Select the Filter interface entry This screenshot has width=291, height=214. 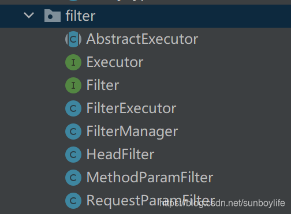pyautogui.click(x=103, y=85)
